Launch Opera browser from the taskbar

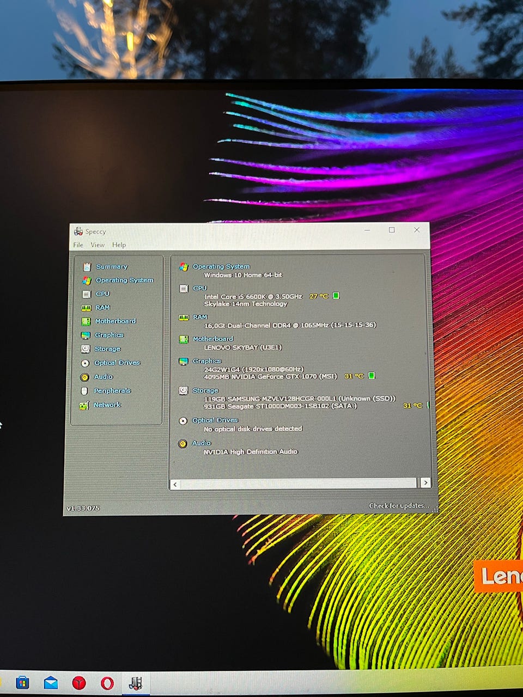(x=107, y=682)
